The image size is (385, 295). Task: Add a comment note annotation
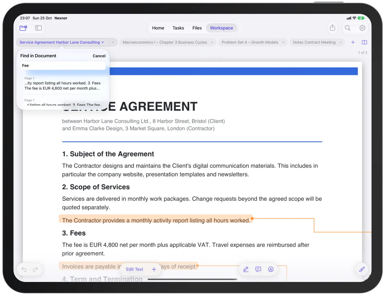point(258,269)
